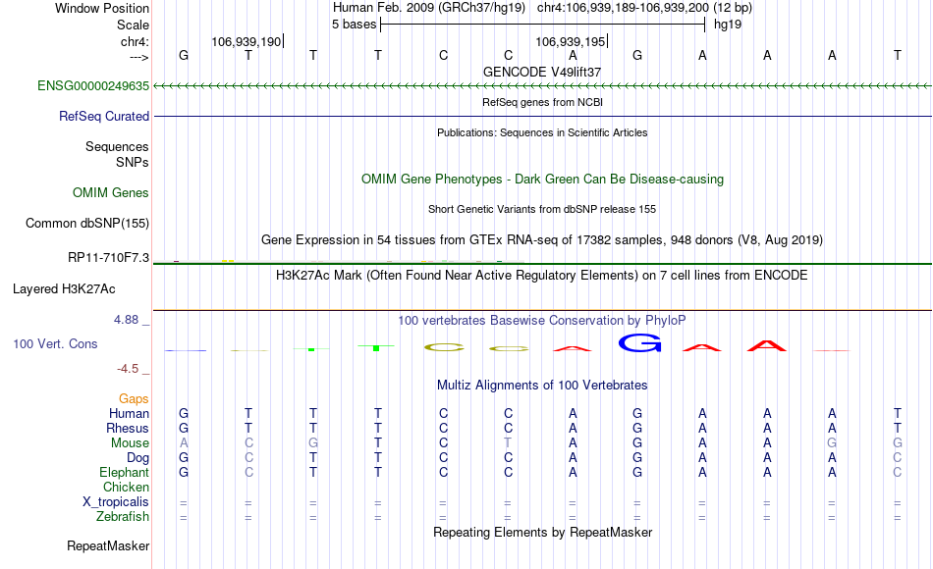Viewport: 933px width, 569px height.
Task: Click the 5 bases scale text
Action: click(354, 25)
